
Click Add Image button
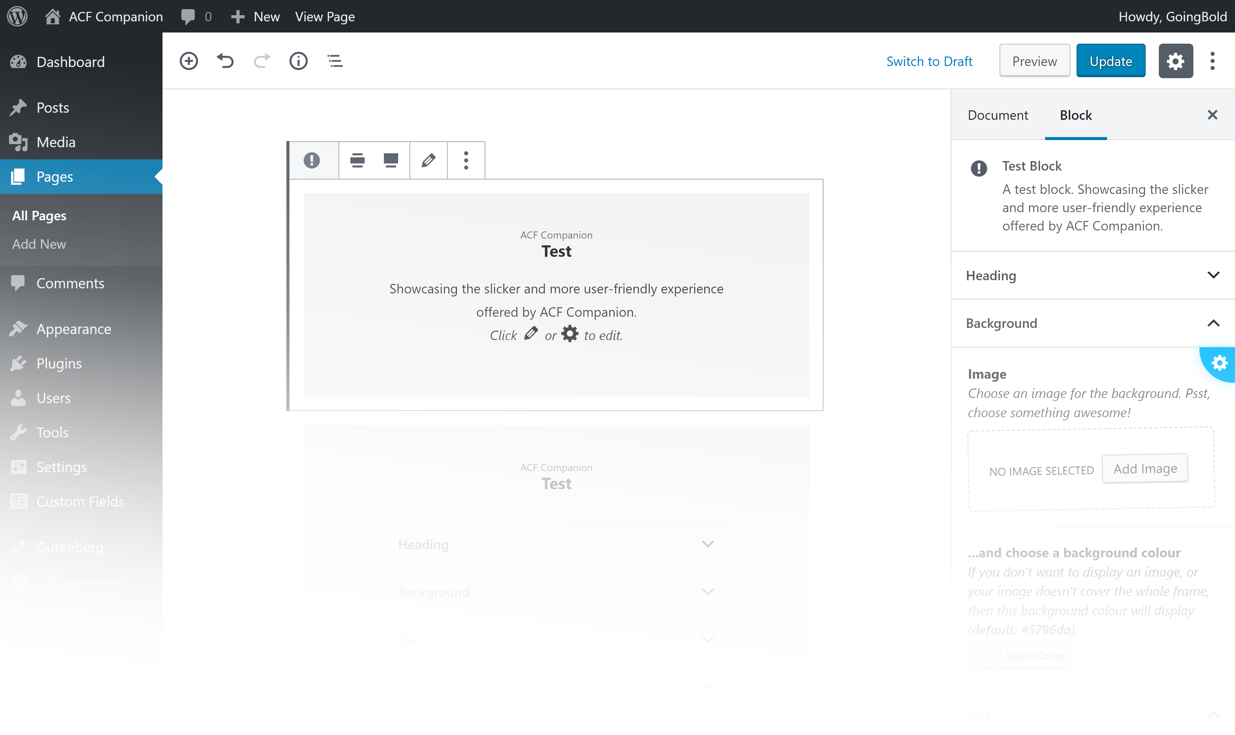pos(1145,469)
